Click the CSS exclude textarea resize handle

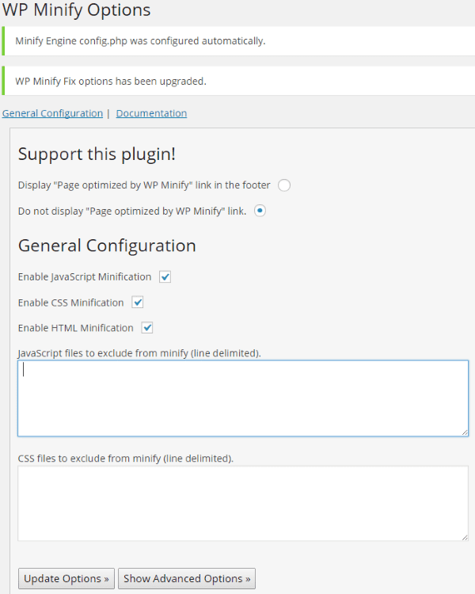(x=465, y=537)
